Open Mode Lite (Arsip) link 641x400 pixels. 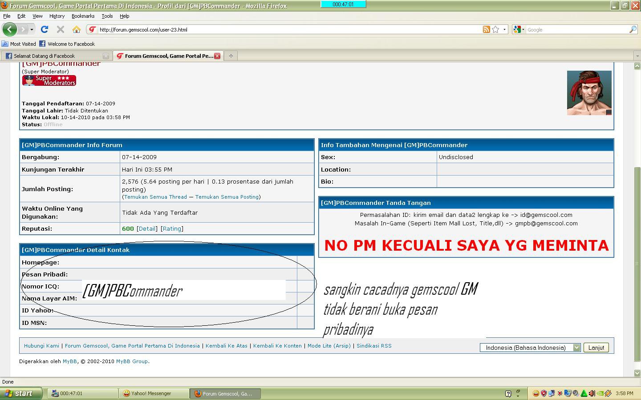[x=329, y=346]
